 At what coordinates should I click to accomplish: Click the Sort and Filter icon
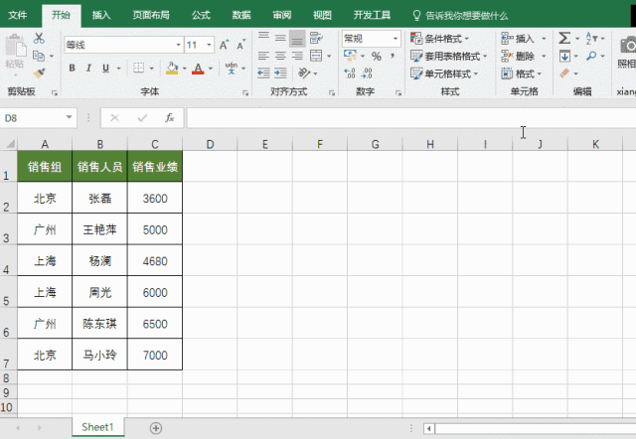[591, 38]
